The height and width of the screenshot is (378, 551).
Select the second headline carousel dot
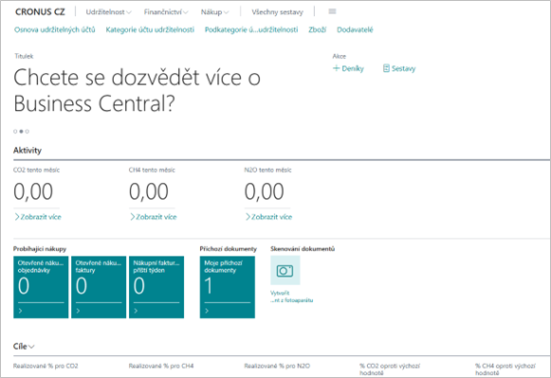click(x=21, y=132)
